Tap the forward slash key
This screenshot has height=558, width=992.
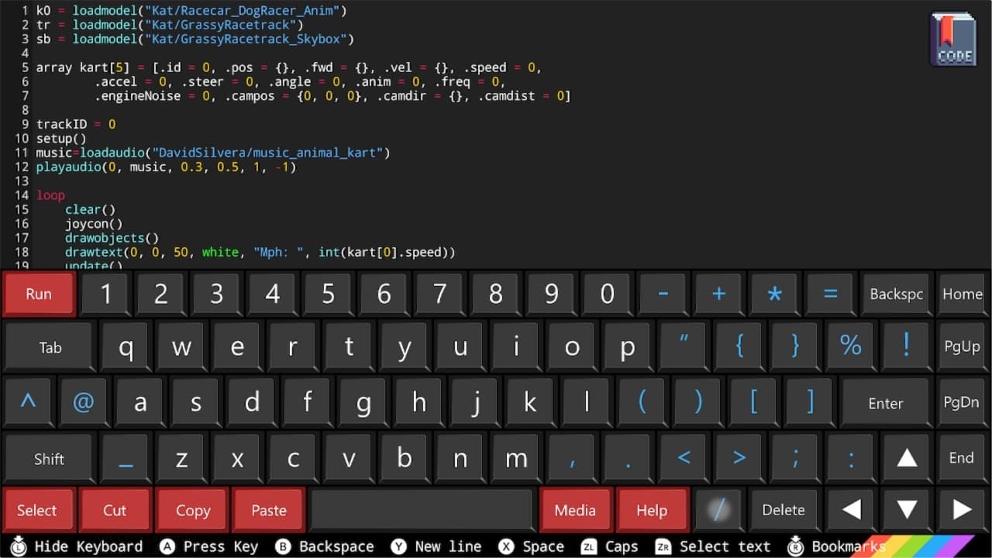(718, 509)
